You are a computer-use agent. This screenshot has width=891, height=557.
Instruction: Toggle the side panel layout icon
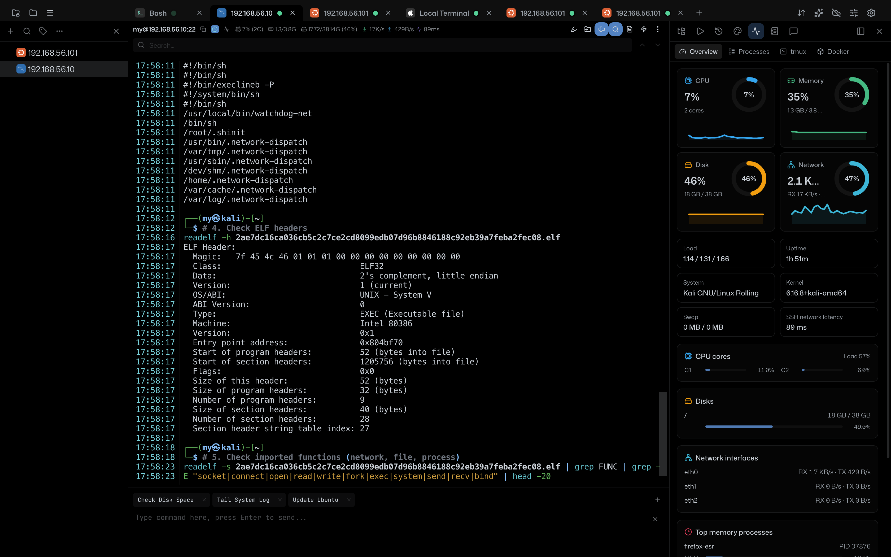(x=861, y=31)
